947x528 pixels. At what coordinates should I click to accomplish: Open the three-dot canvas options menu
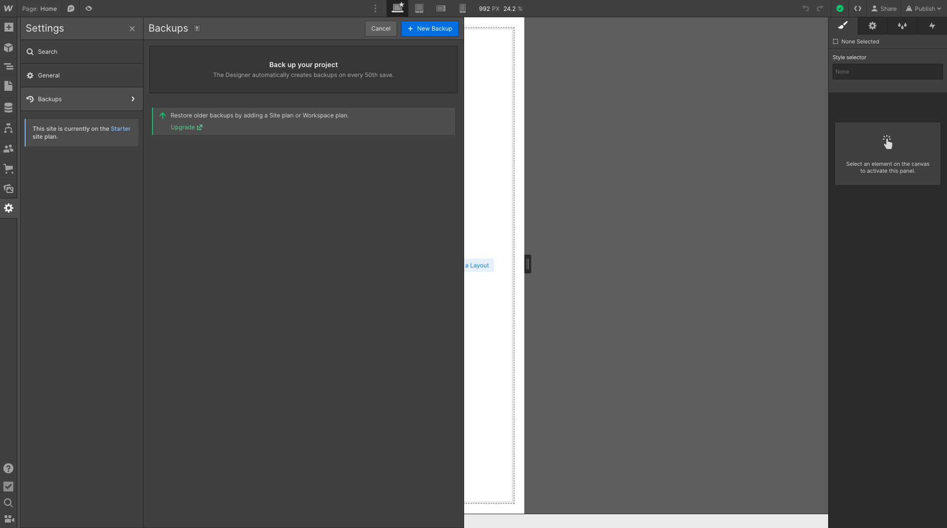point(375,8)
